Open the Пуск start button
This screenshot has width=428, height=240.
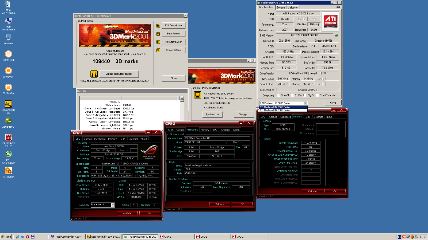[6, 237]
